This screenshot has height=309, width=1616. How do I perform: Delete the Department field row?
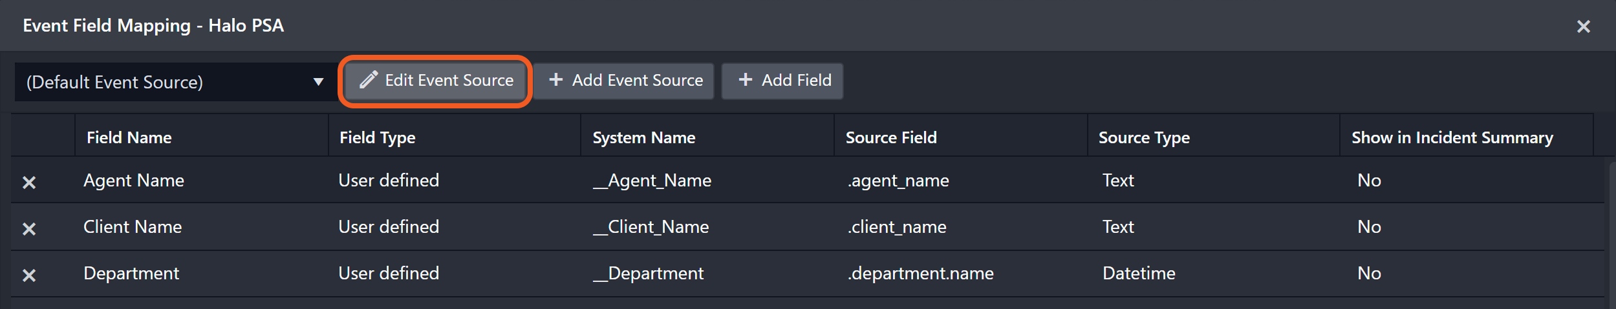click(x=29, y=275)
